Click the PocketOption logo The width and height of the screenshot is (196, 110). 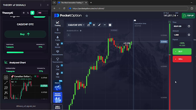[68, 16]
